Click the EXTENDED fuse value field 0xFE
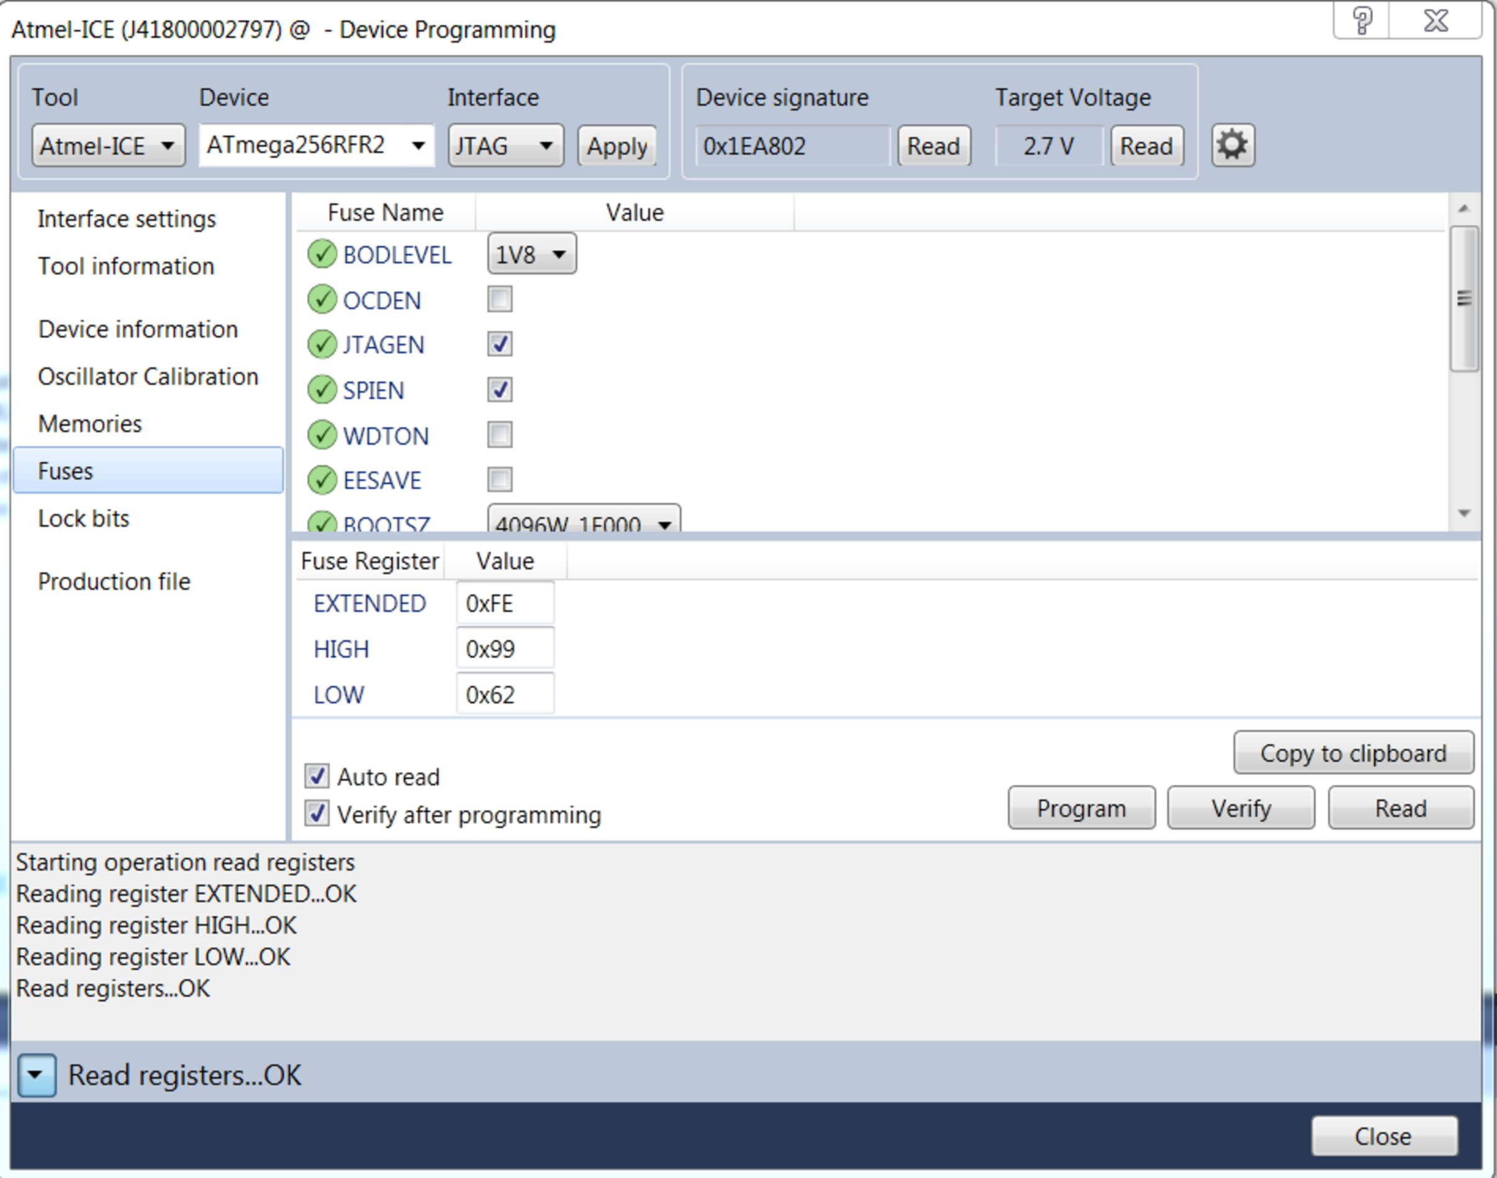This screenshot has width=1497, height=1178. (505, 603)
